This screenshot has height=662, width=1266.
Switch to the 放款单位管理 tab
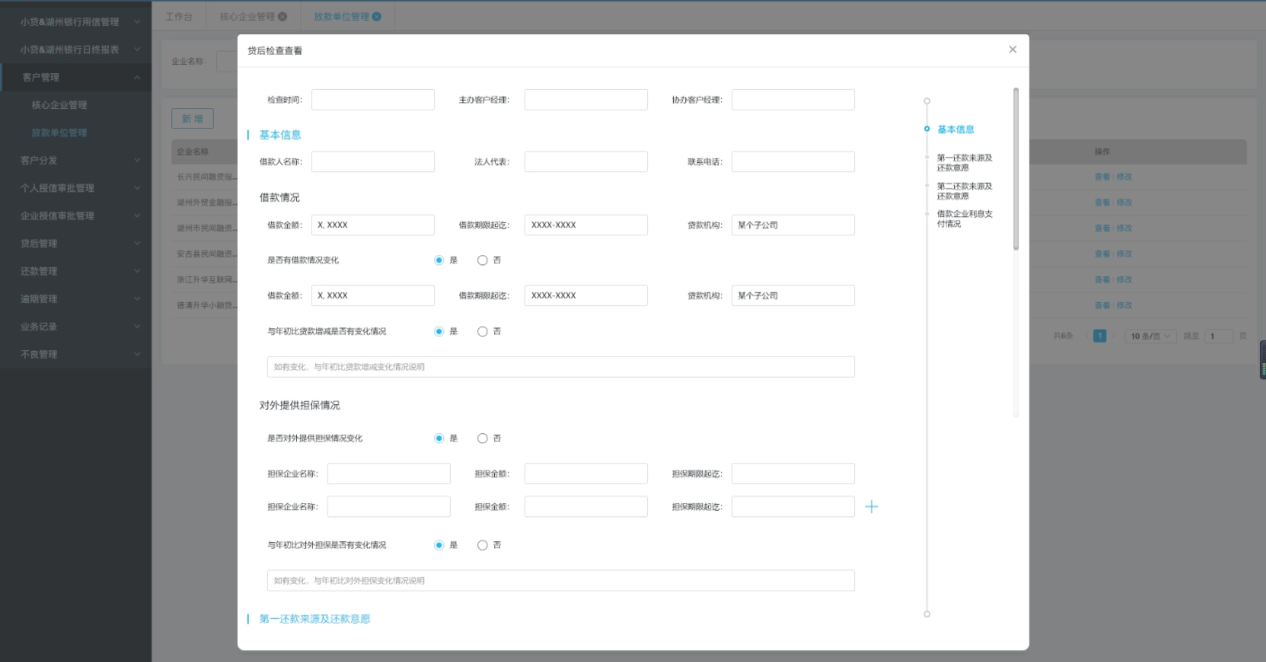[341, 17]
